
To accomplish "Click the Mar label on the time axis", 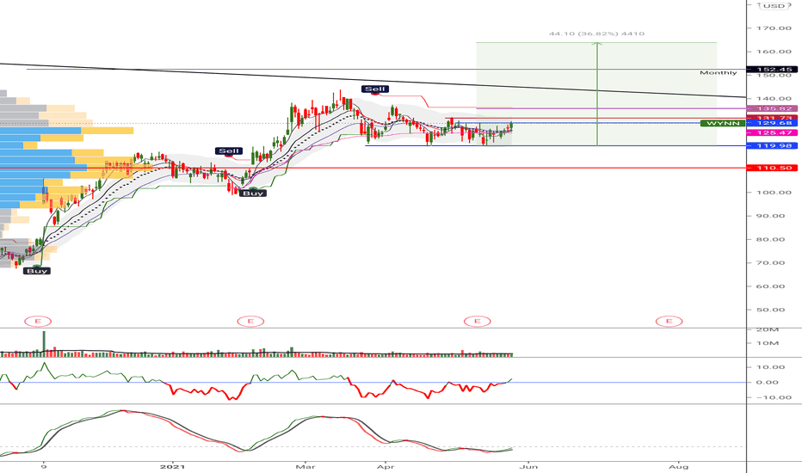I will 305,466.
